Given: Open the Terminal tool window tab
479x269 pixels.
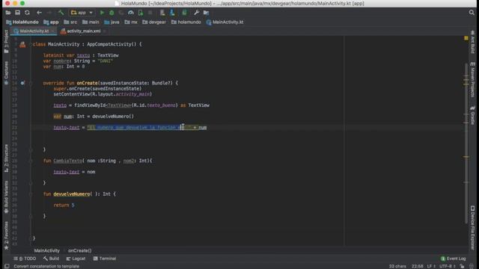Looking at the screenshot, I should click(105, 259).
